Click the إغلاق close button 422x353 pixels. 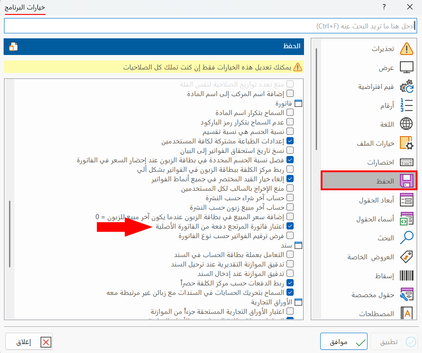(28, 341)
